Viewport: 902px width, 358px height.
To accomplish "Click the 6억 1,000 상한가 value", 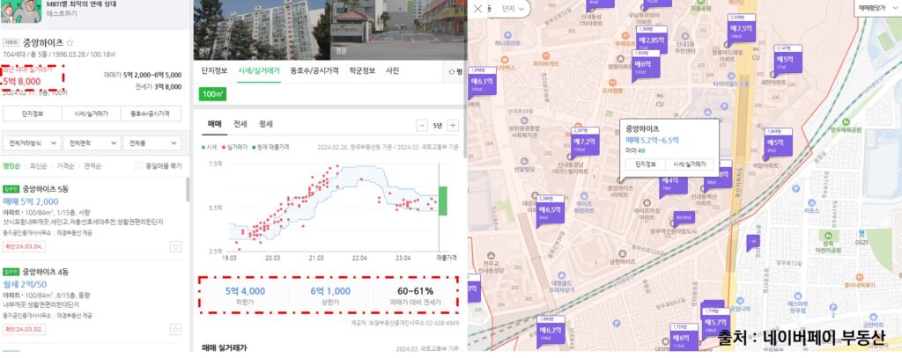I will click(x=330, y=291).
